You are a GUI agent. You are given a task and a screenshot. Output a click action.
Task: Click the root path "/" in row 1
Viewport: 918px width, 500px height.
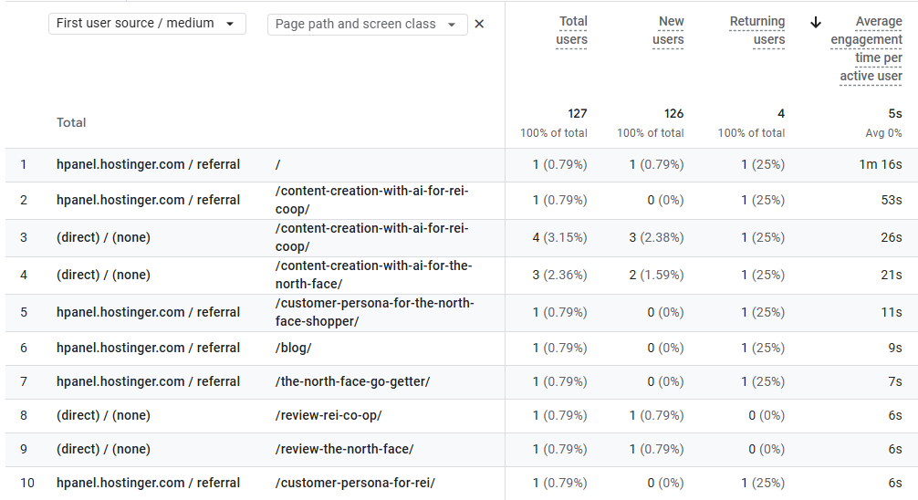tap(277, 165)
